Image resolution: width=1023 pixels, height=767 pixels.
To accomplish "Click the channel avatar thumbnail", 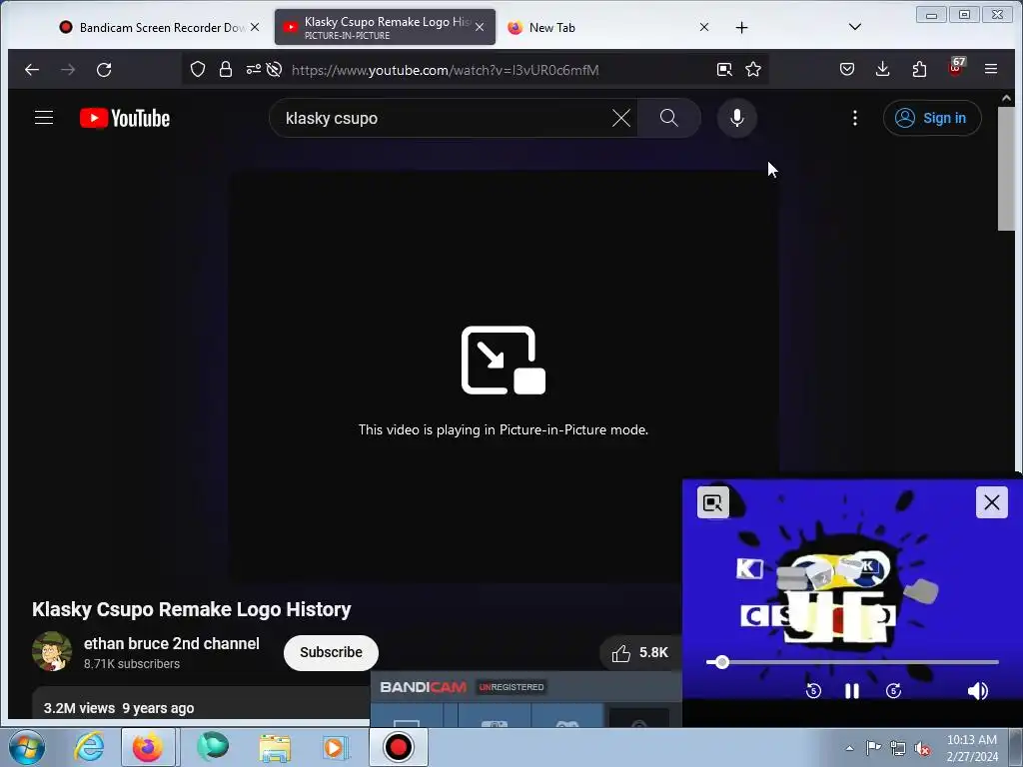I will [x=52, y=651].
